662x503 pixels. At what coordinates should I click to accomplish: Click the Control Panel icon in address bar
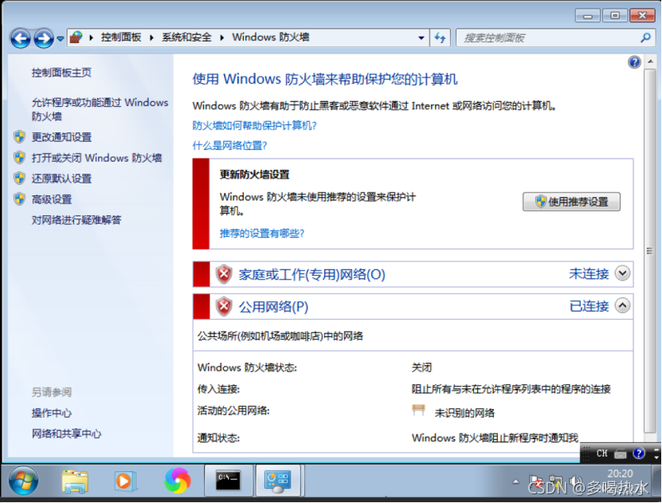[76, 37]
